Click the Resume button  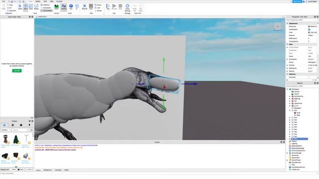point(114,6)
